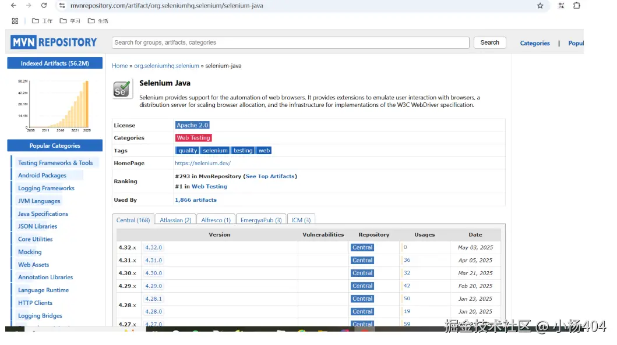Select the web tag
Viewport: 617px width, 345px height.
click(x=264, y=151)
